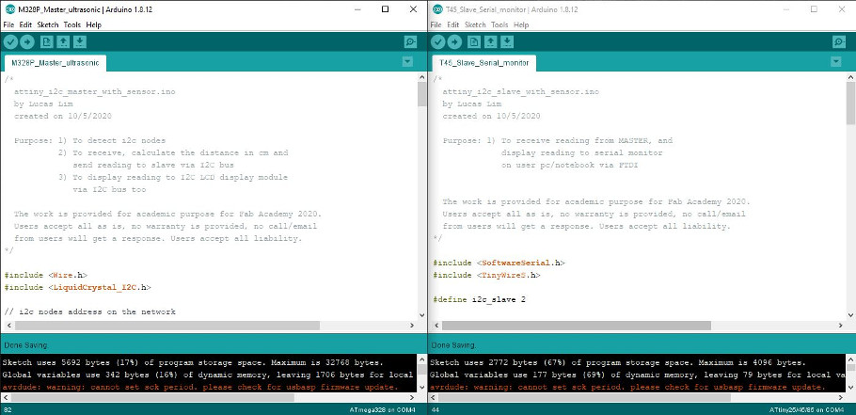Click Verify button in T45_Slave_Serial_monitor window

tap(437, 42)
